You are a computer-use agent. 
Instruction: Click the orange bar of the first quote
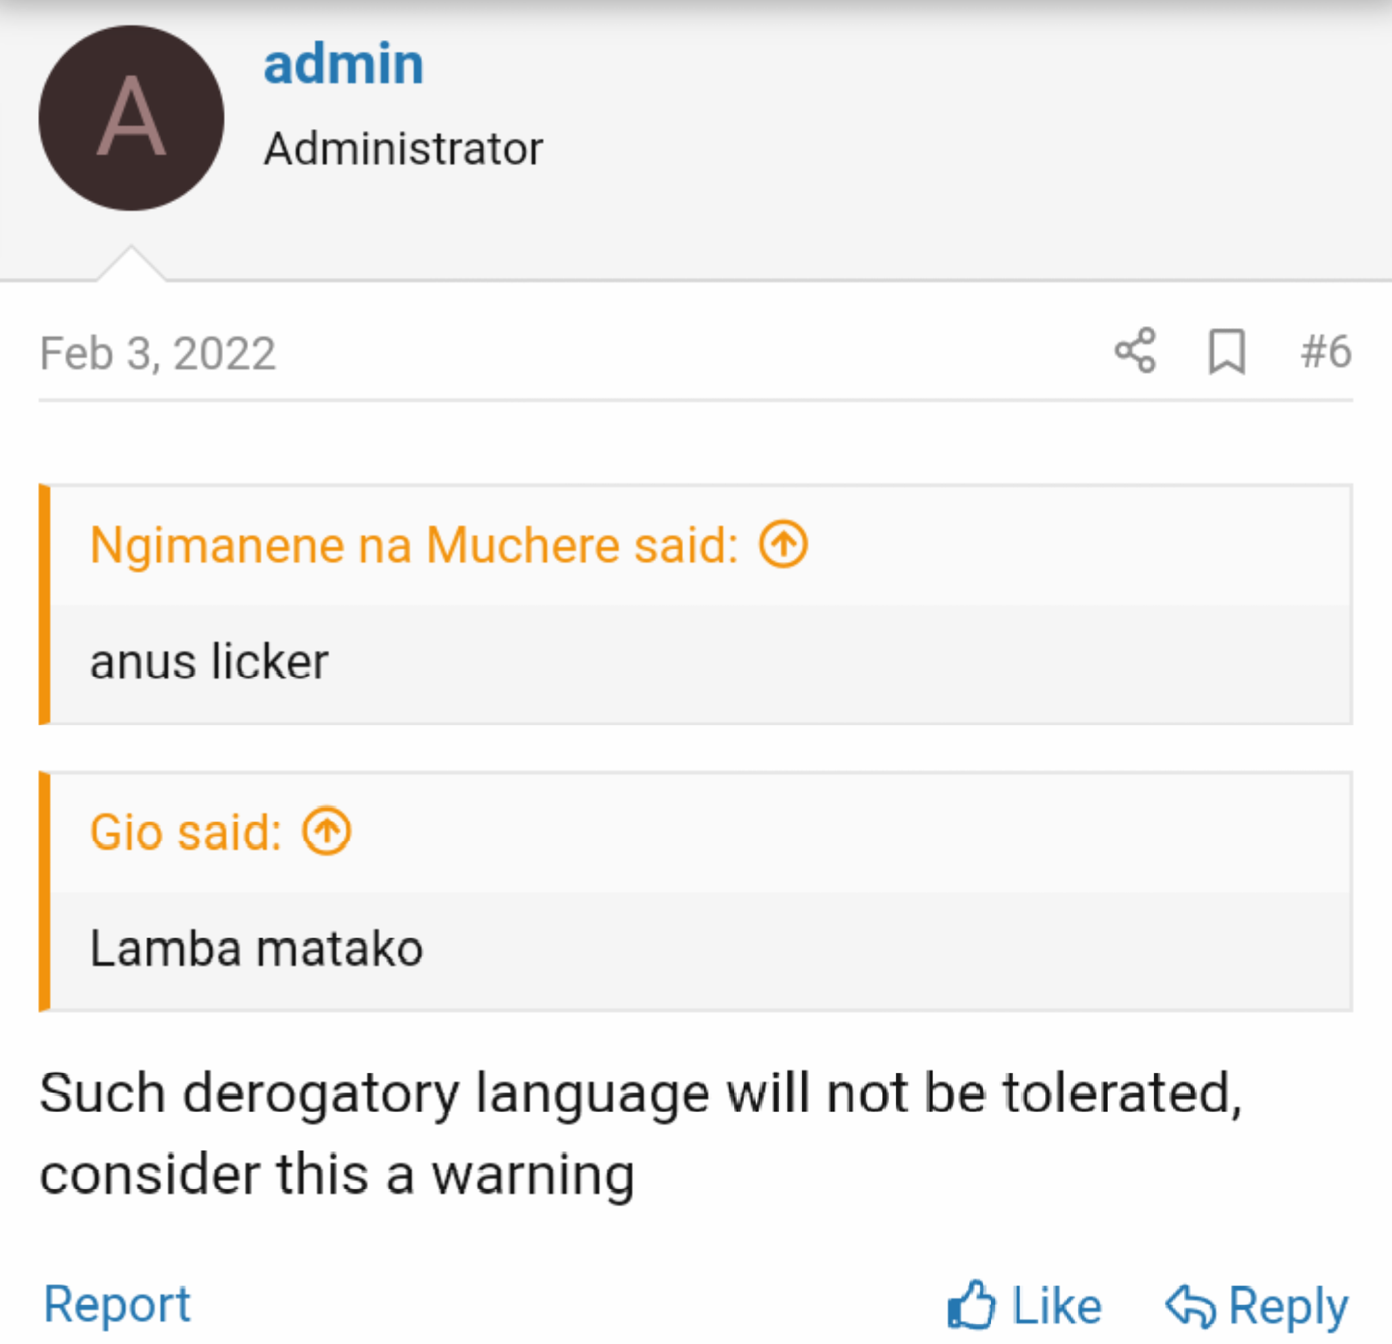click(44, 604)
